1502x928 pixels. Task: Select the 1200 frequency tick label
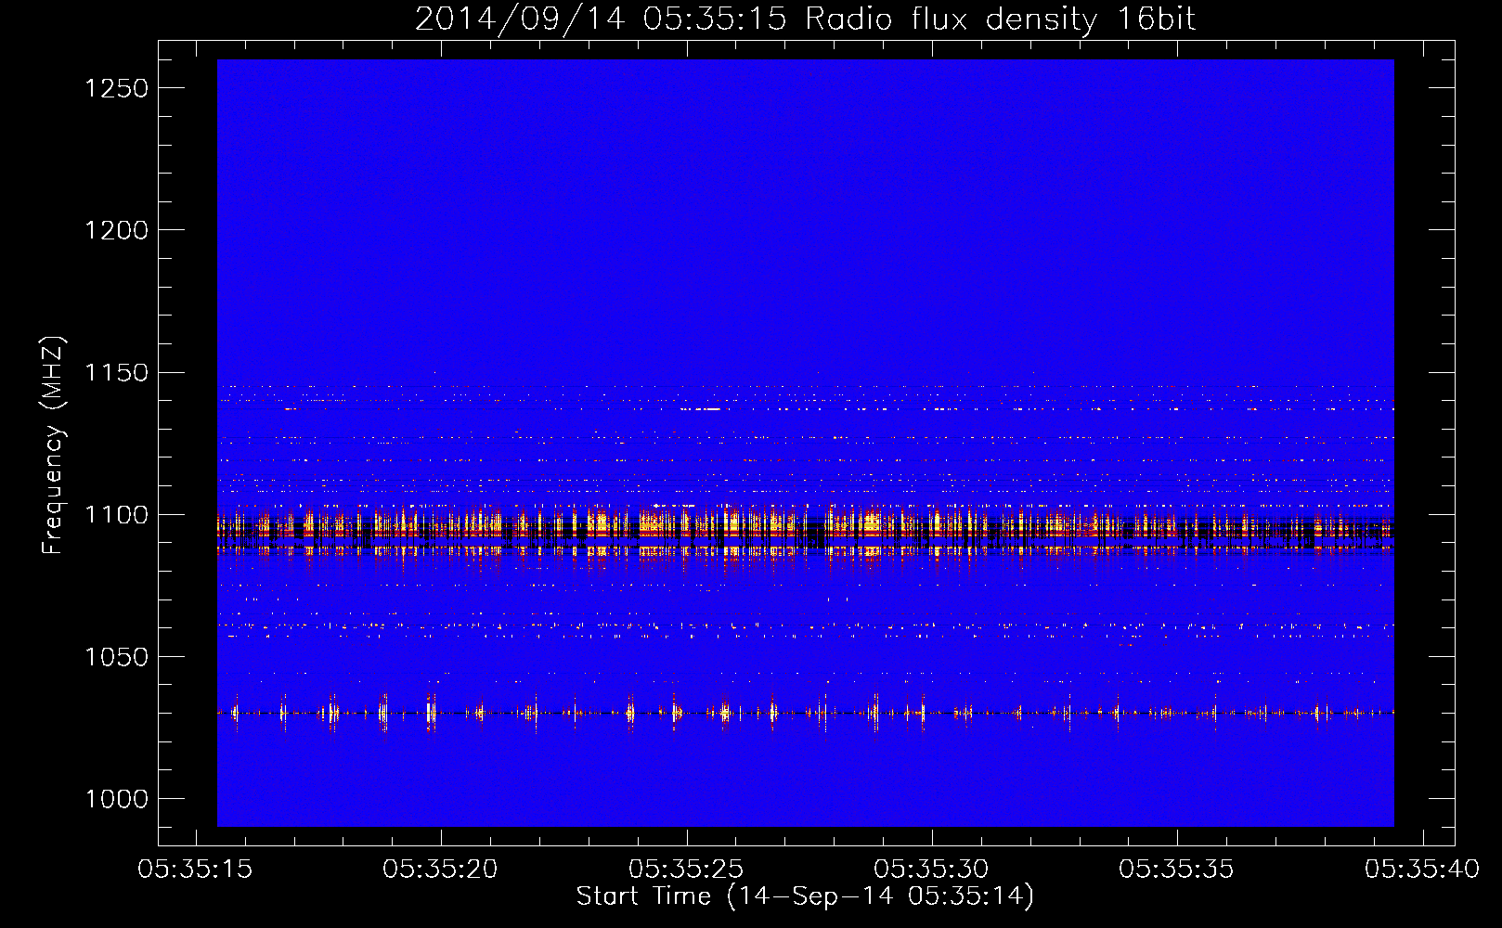(117, 230)
